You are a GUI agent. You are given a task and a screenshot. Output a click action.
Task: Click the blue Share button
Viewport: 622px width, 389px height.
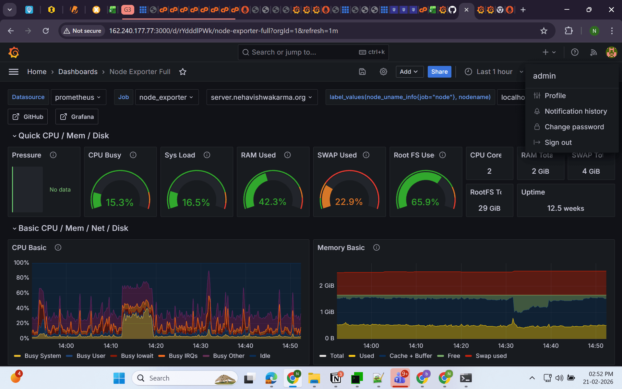coord(439,72)
